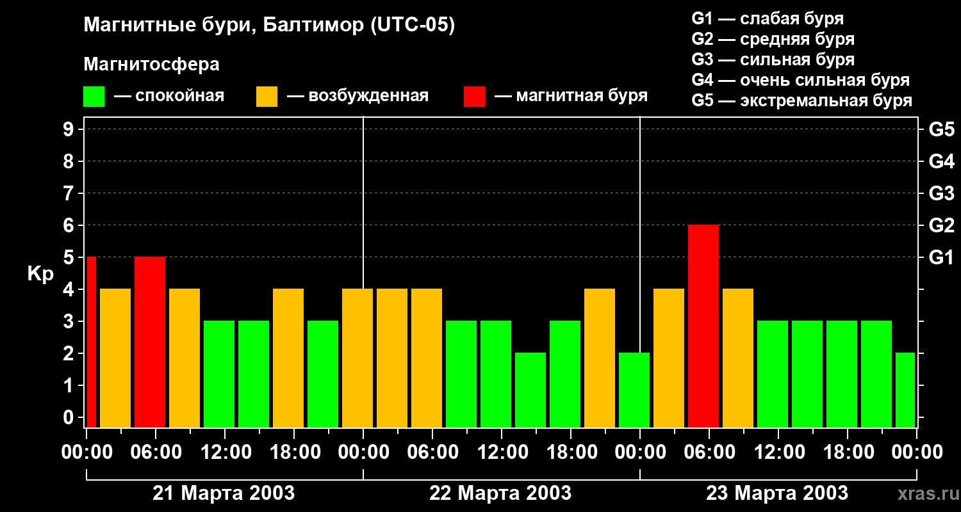The image size is (961, 512).
Task: Click the '06:00' time label above 21 Марта
Action: click(156, 452)
